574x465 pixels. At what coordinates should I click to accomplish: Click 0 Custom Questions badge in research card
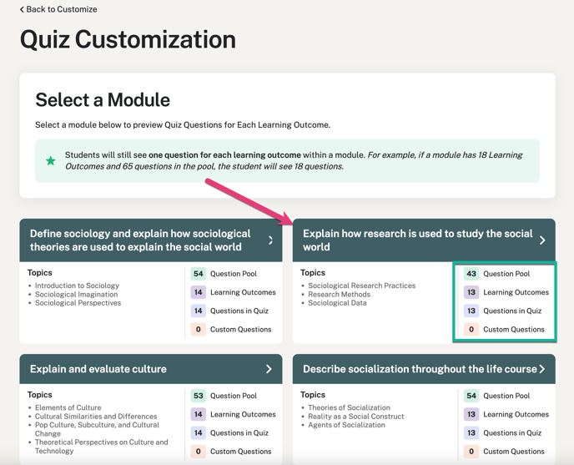click(471, 330)
